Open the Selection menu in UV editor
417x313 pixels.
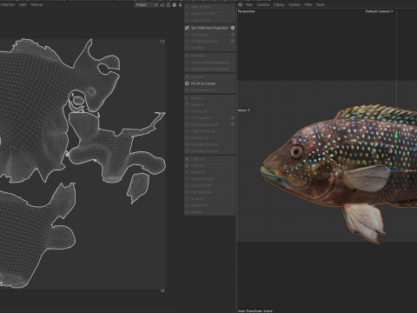8,4
